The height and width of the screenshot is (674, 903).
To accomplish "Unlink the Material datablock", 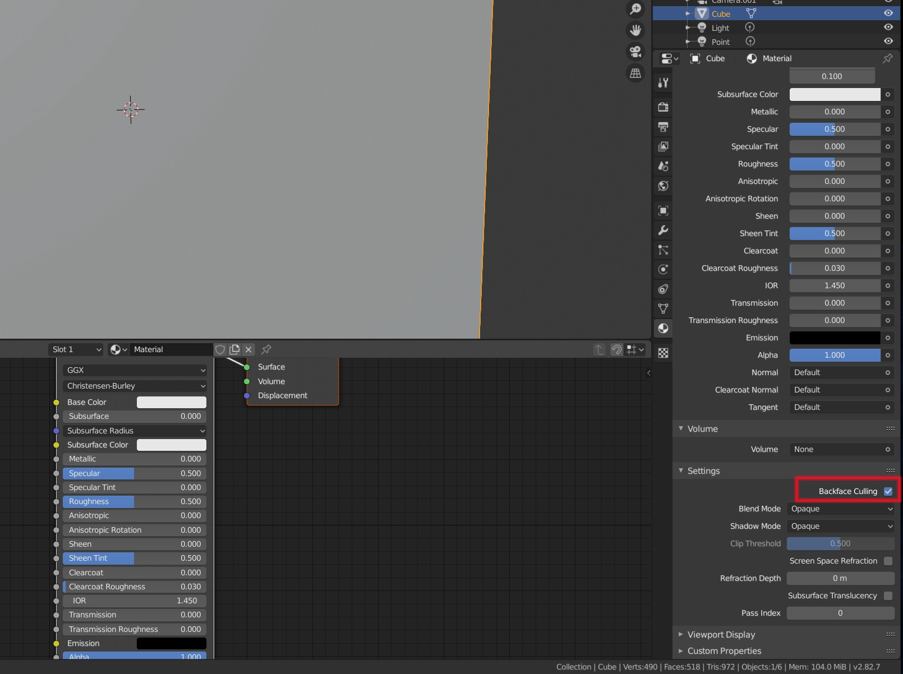I will (x=248, y=349).
